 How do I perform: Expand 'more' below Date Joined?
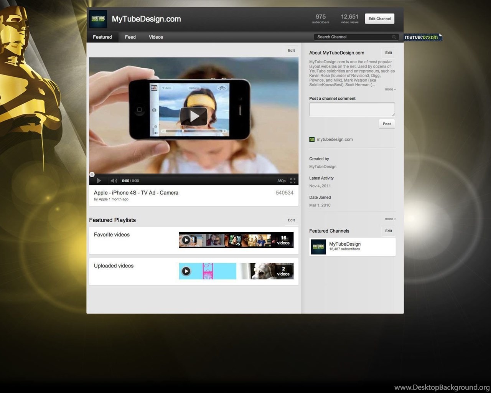(x=390, y=219)
